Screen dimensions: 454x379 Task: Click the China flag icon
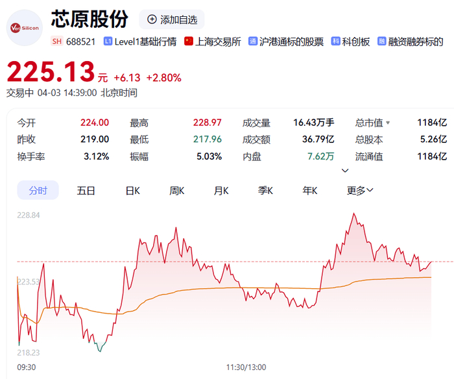tap(189, 41)
